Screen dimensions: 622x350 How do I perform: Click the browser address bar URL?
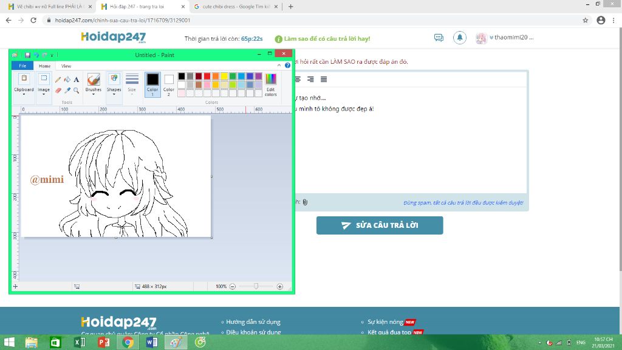click(x=123, y=20)
